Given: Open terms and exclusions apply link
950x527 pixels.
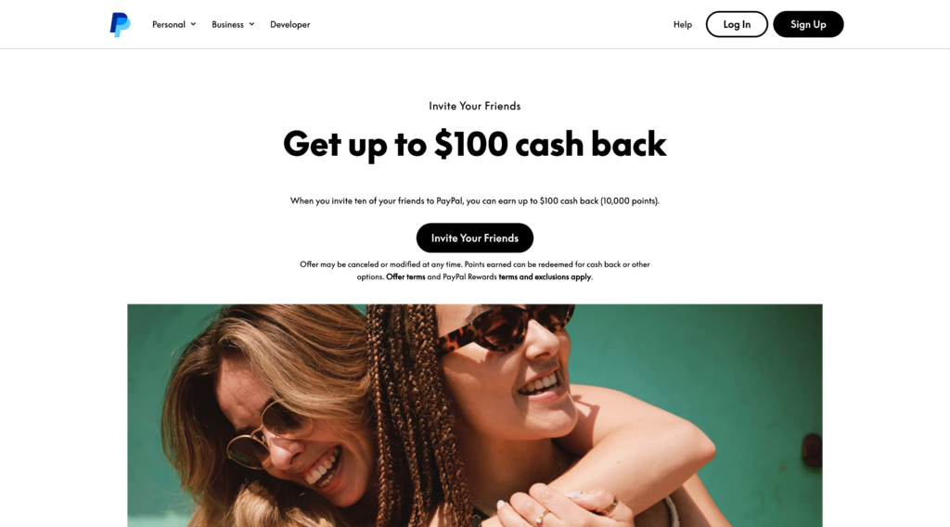Looking at the screenshot, I should click(545, 276).
